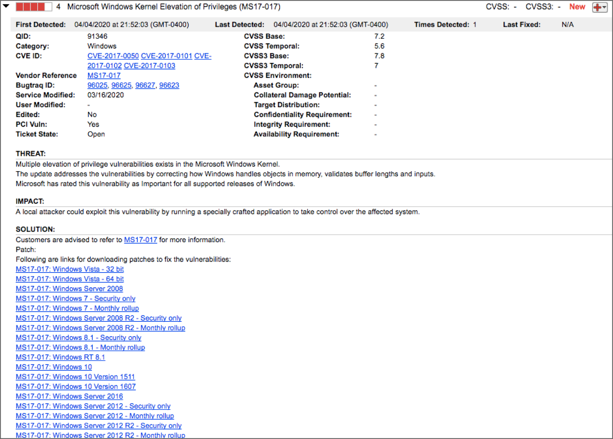Open Windows 7 Security only patch
The width and height of the screenshot is (613, 439).
point(75,298)
